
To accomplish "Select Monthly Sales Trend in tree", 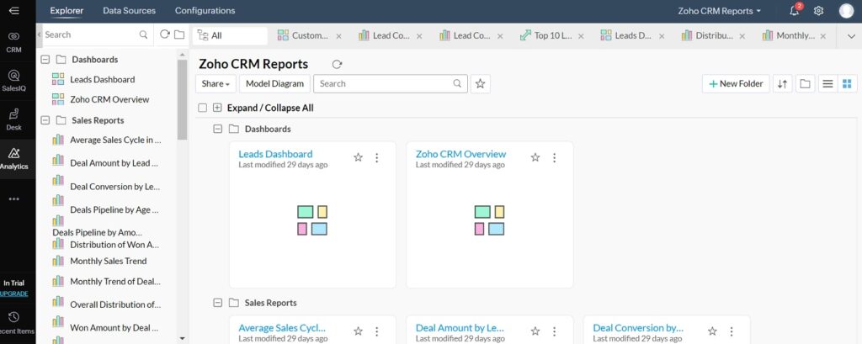I will pyautogui.click(x=109, y=261).
